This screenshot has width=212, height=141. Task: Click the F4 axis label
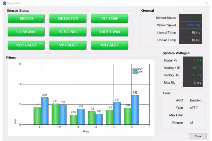click(95, 127)
